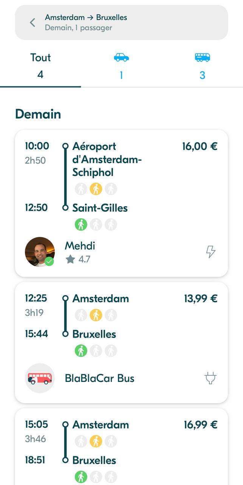Image resolution: width=243 pixels, height=485 pixels.
Task: Select the Tout tab showing 4 results
Action: point(40,66)
